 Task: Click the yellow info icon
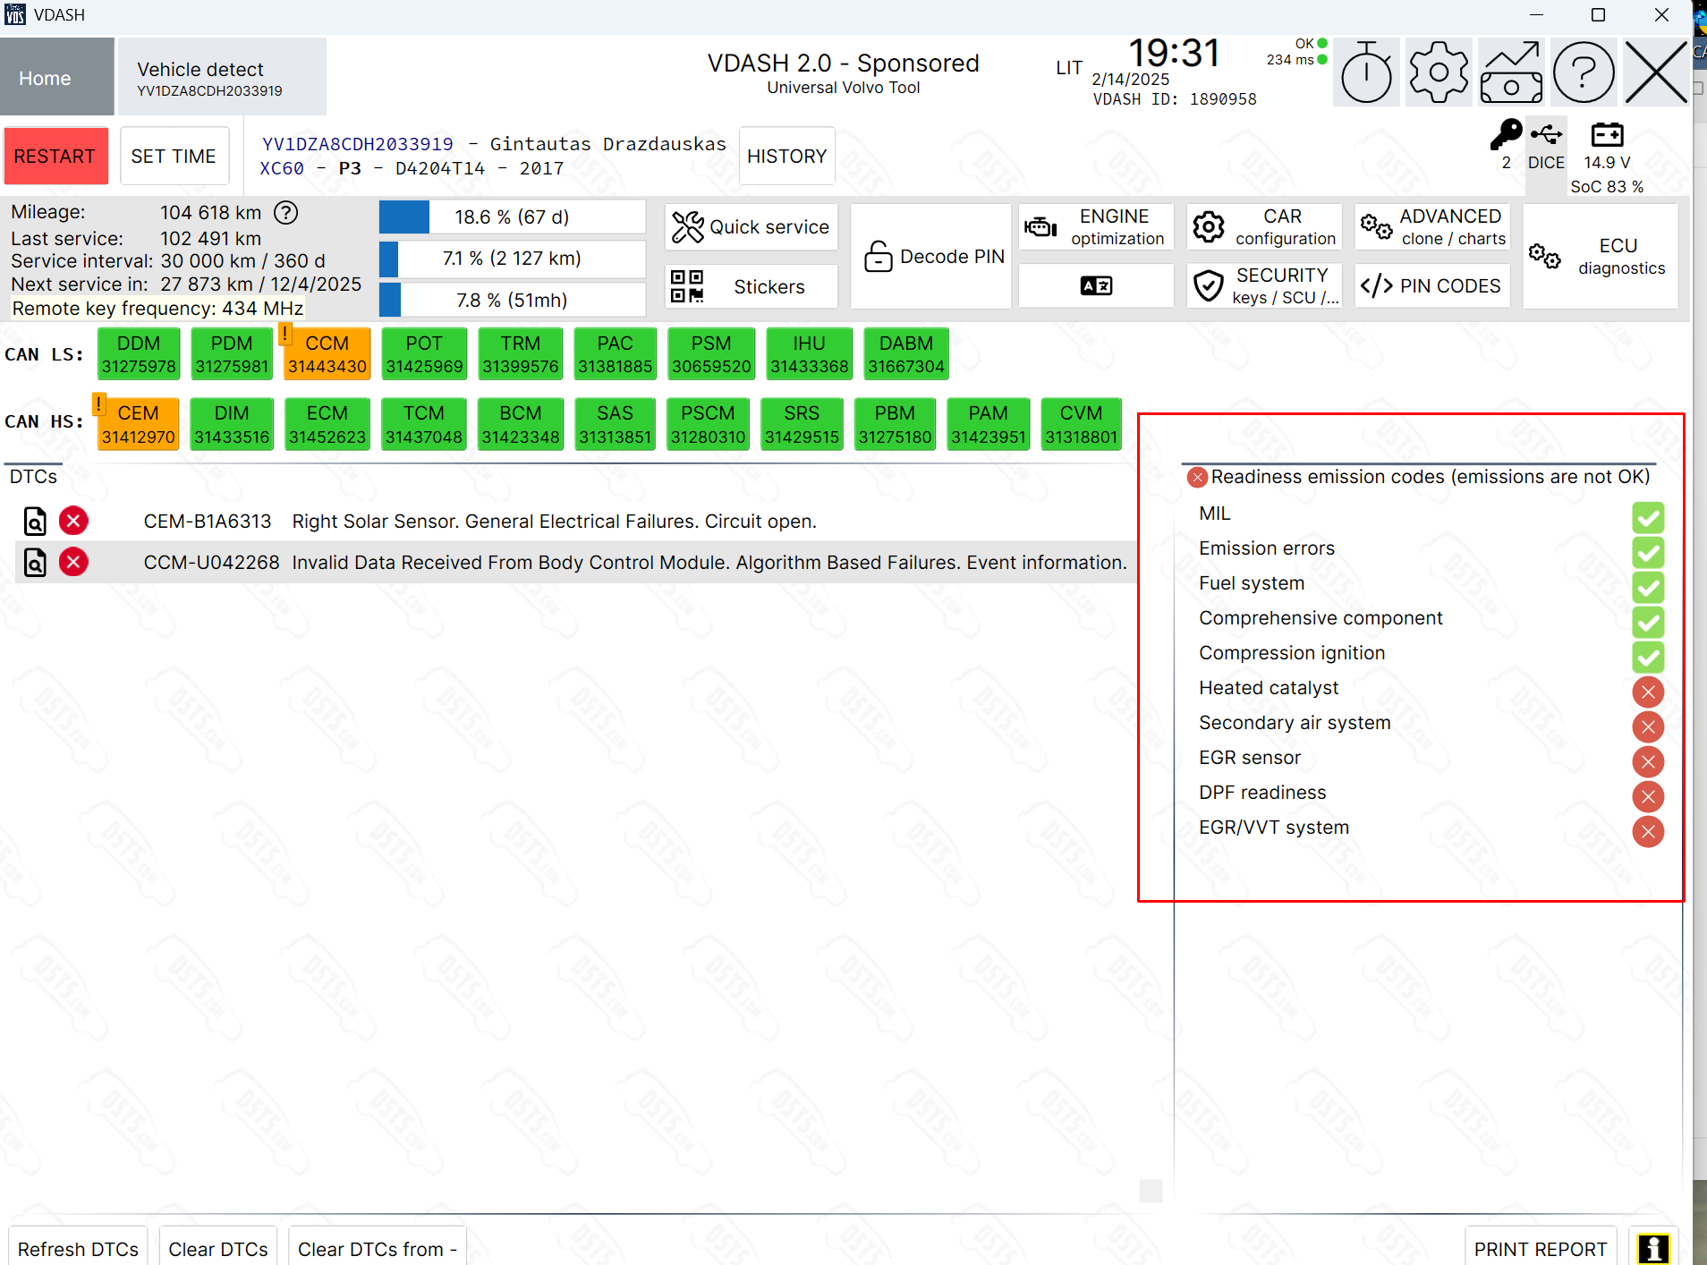click(x=1653, y=1249)
